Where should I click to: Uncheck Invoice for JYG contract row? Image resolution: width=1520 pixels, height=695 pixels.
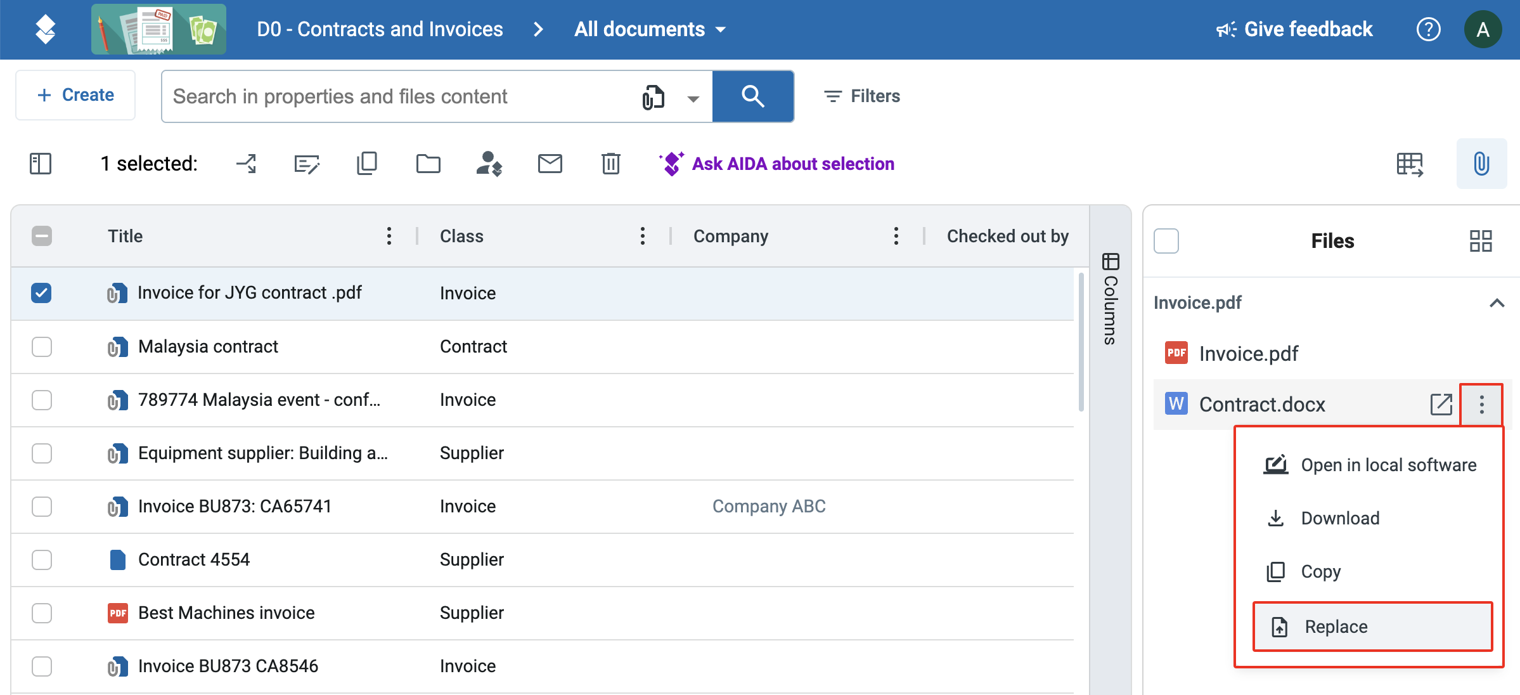tap(41, 293)
